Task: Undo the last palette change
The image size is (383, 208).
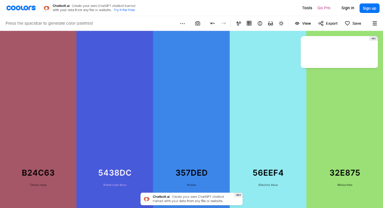Action: click(213, 23)
